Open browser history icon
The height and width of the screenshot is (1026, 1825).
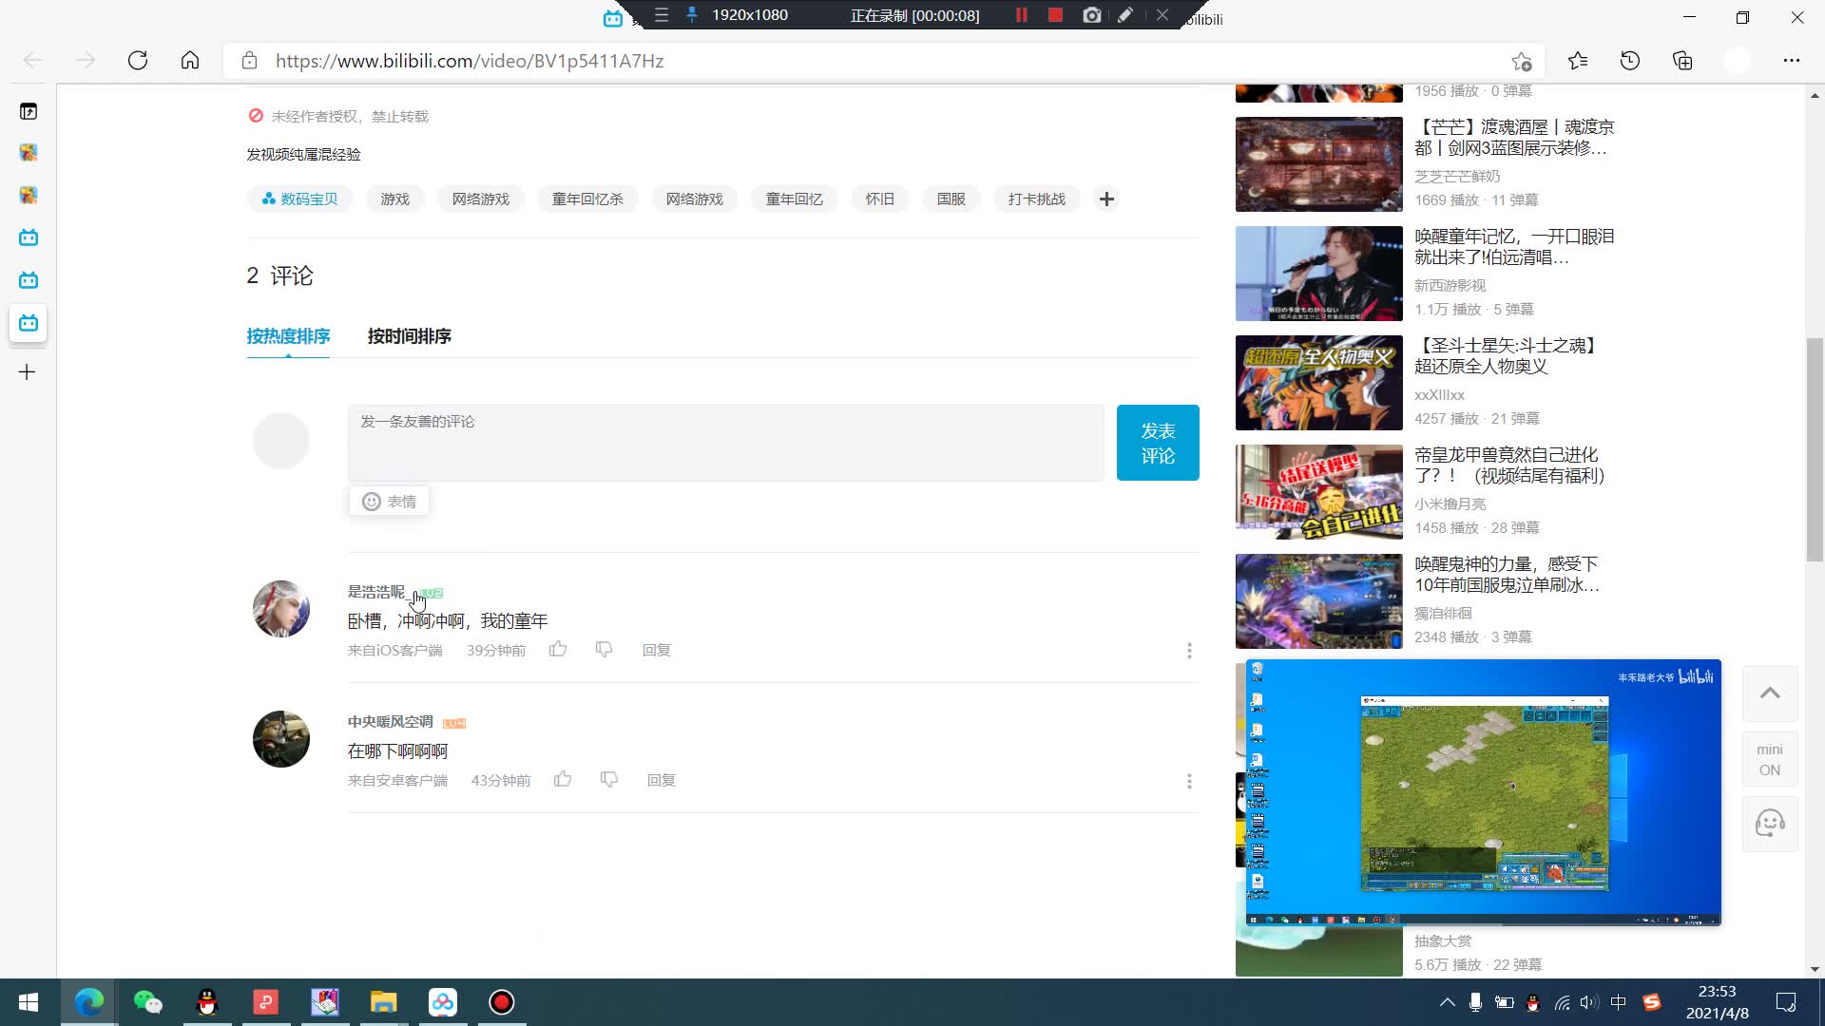click(1630, 61)
